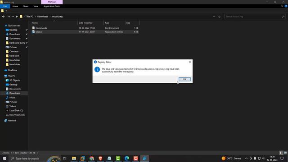Expand the address bar history dropdown
This screenshot has width=288, height=162.
tap(214, 17)
